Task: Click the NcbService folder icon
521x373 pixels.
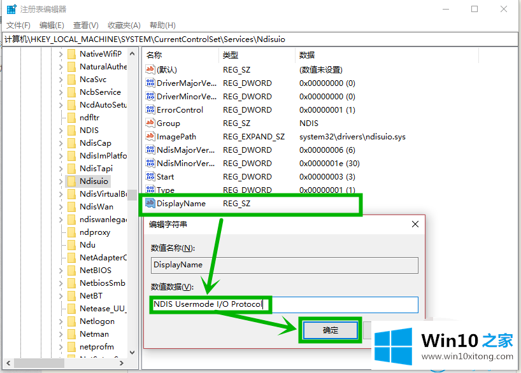Action: 71,92
